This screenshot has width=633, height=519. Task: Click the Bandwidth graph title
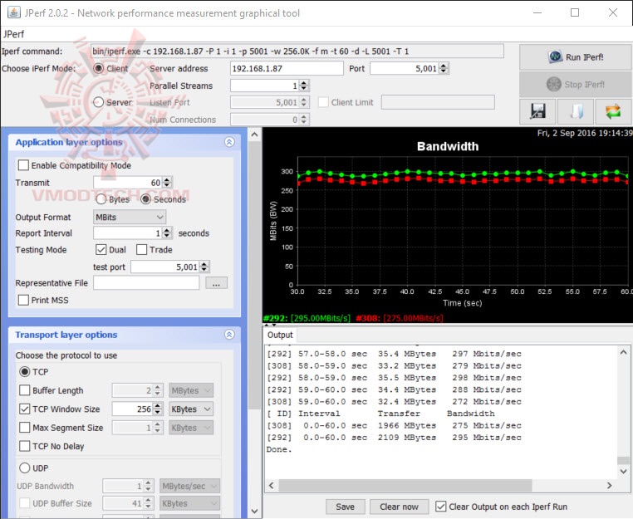(448, 146)
